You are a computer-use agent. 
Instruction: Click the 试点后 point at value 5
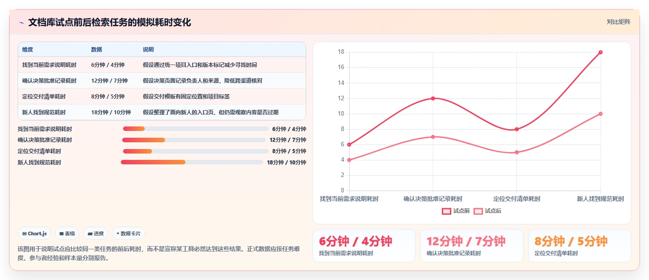(516, 152)
